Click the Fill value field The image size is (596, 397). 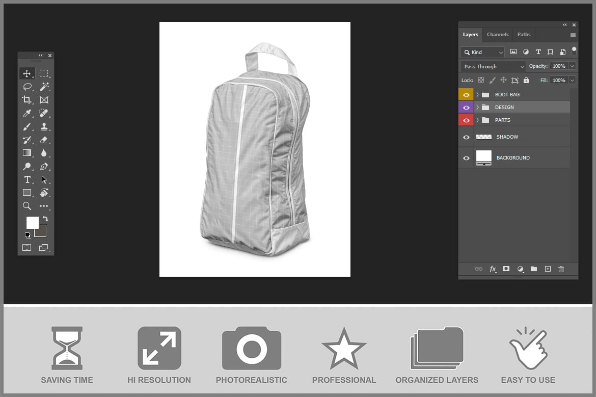(x=559, y=80)
